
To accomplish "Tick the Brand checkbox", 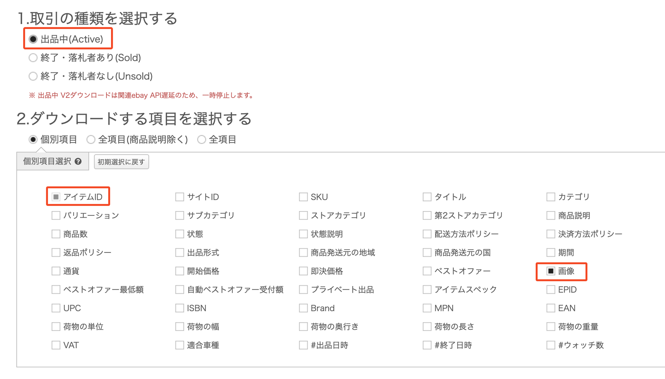I will [303, 308].
